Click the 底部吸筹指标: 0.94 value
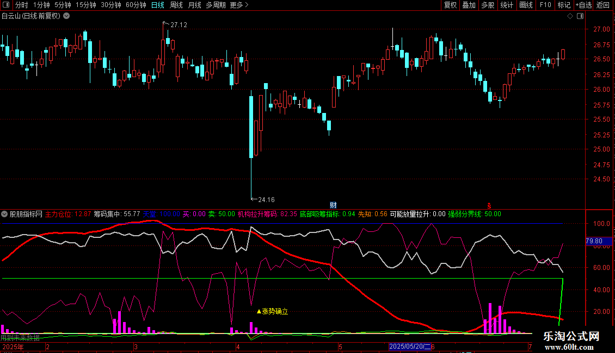Viewport: 615px width, 353px height. [328, 214]
